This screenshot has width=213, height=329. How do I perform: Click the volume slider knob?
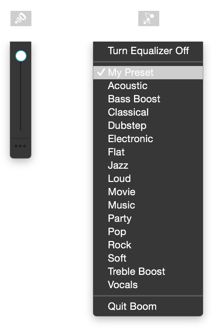coord(21,56)
